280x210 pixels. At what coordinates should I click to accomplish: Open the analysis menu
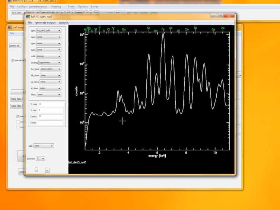pyautogui.click(x=64, y=23)
